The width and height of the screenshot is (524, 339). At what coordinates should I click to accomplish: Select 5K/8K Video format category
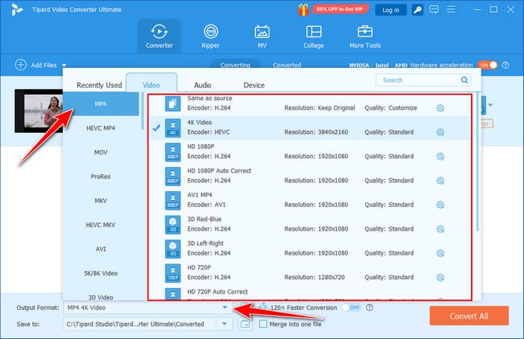(100, 273)
